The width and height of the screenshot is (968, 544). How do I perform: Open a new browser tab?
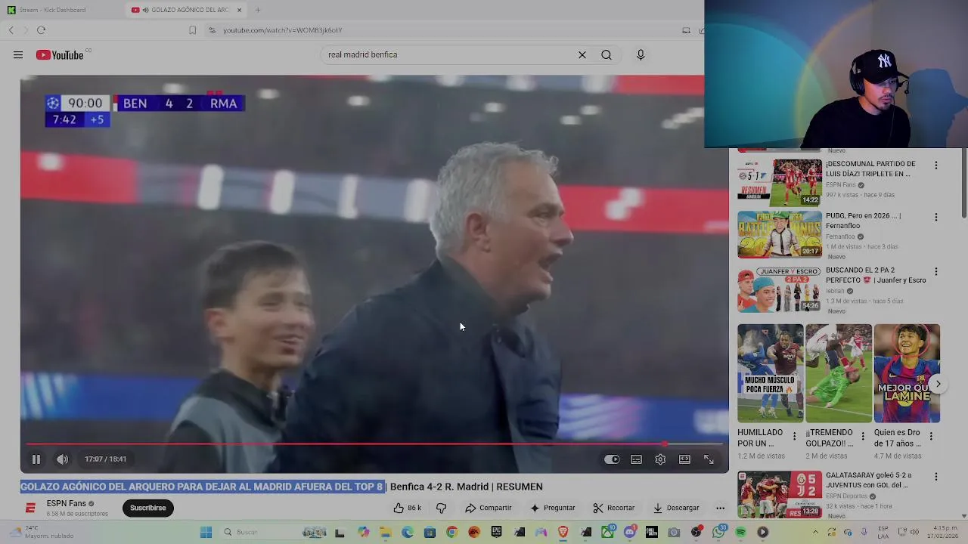click(258, 10)
